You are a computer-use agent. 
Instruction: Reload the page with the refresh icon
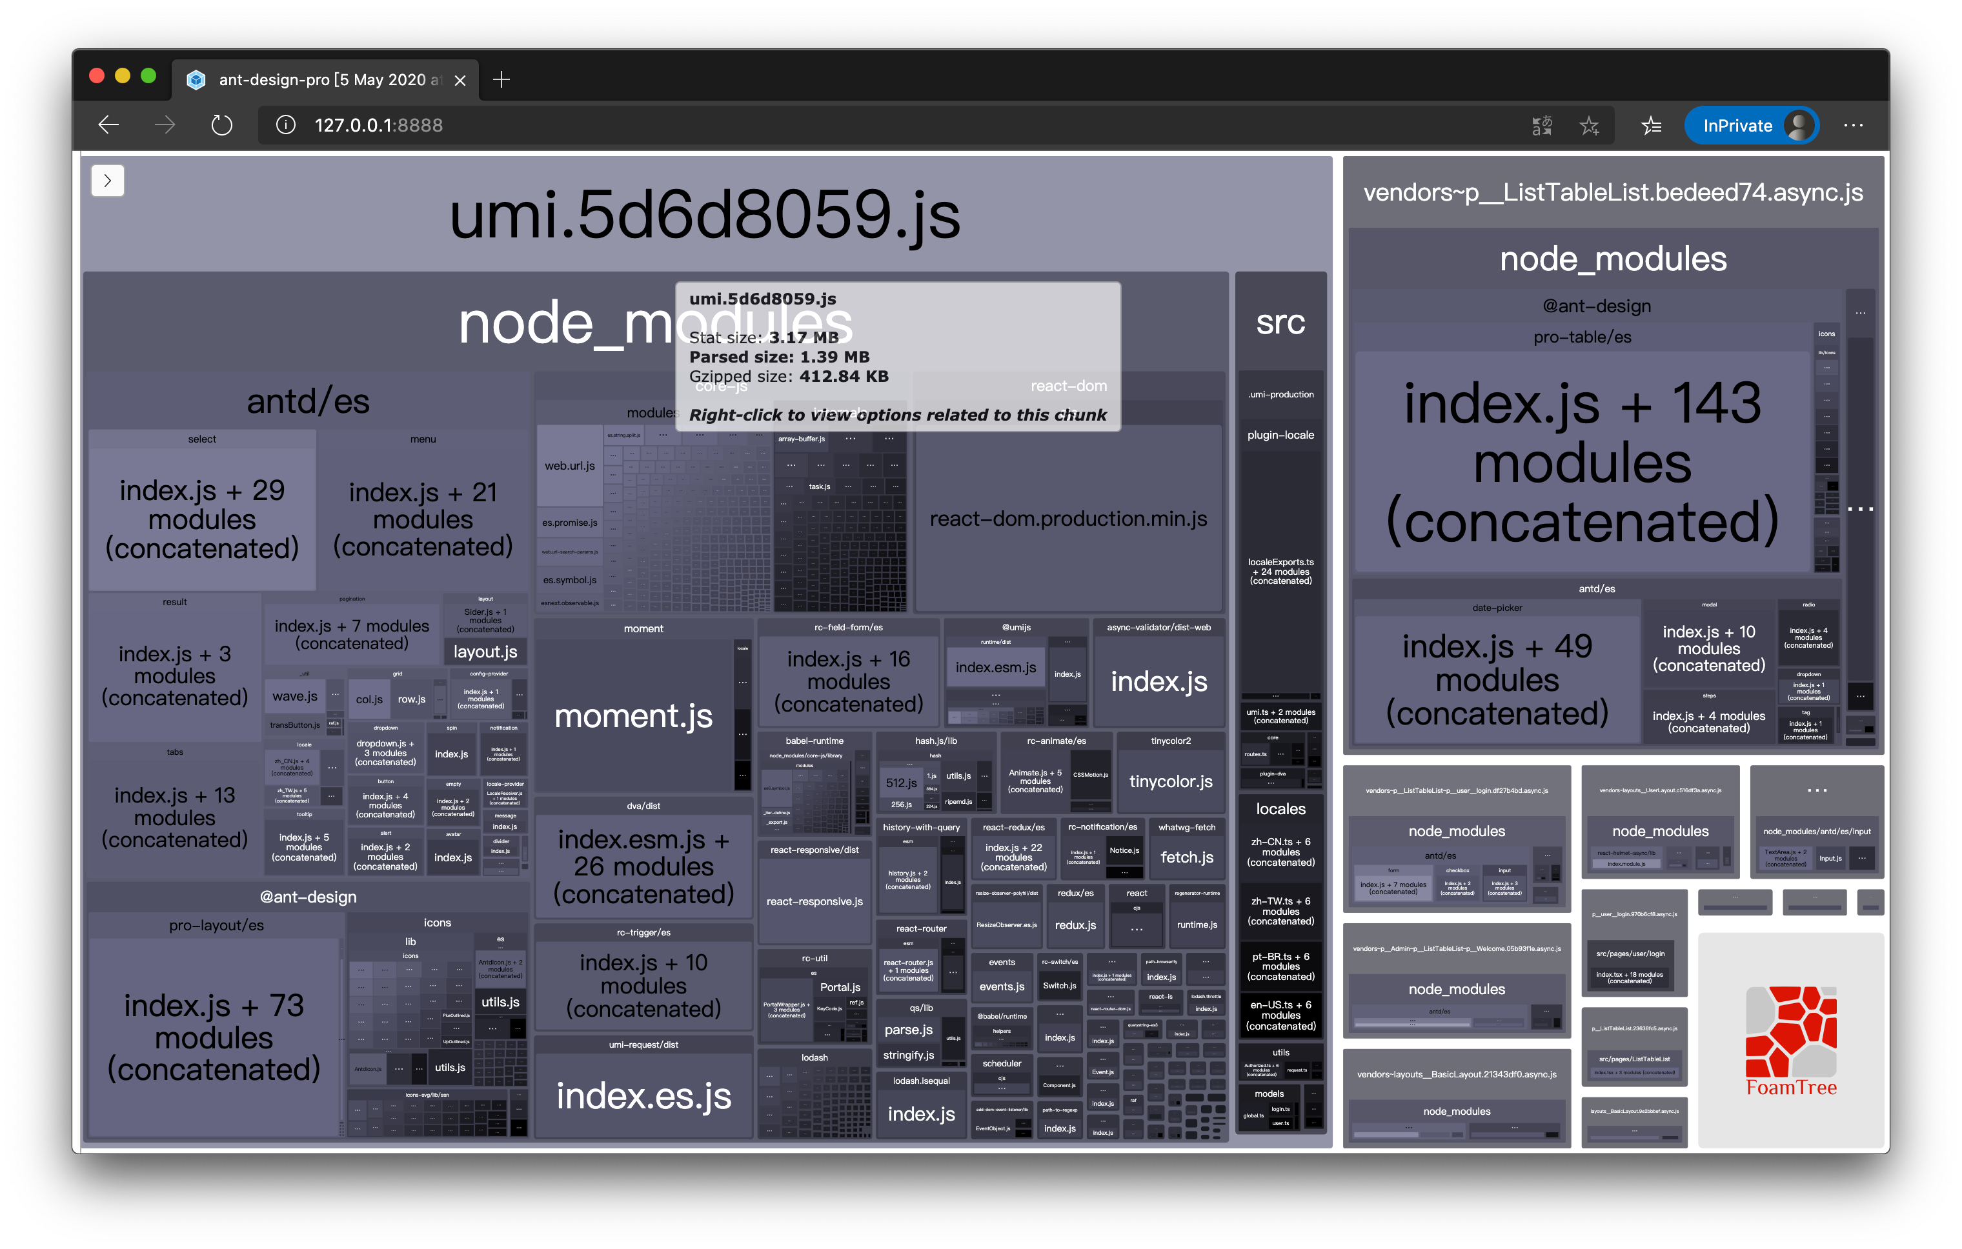pyautogui.click(x=221, y=125)
